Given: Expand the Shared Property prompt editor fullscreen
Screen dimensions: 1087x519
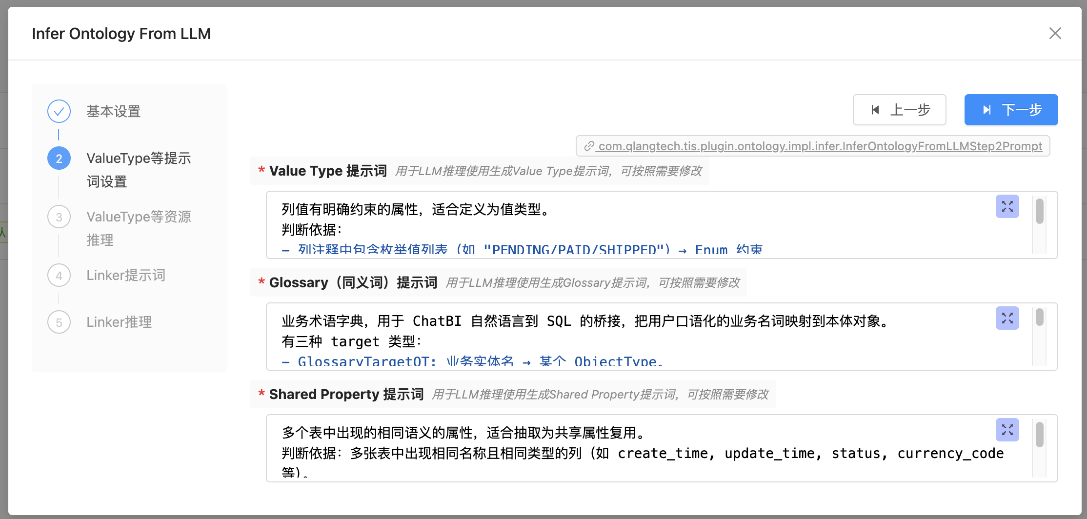Looking at the screenshot, I should [1007, 430].
